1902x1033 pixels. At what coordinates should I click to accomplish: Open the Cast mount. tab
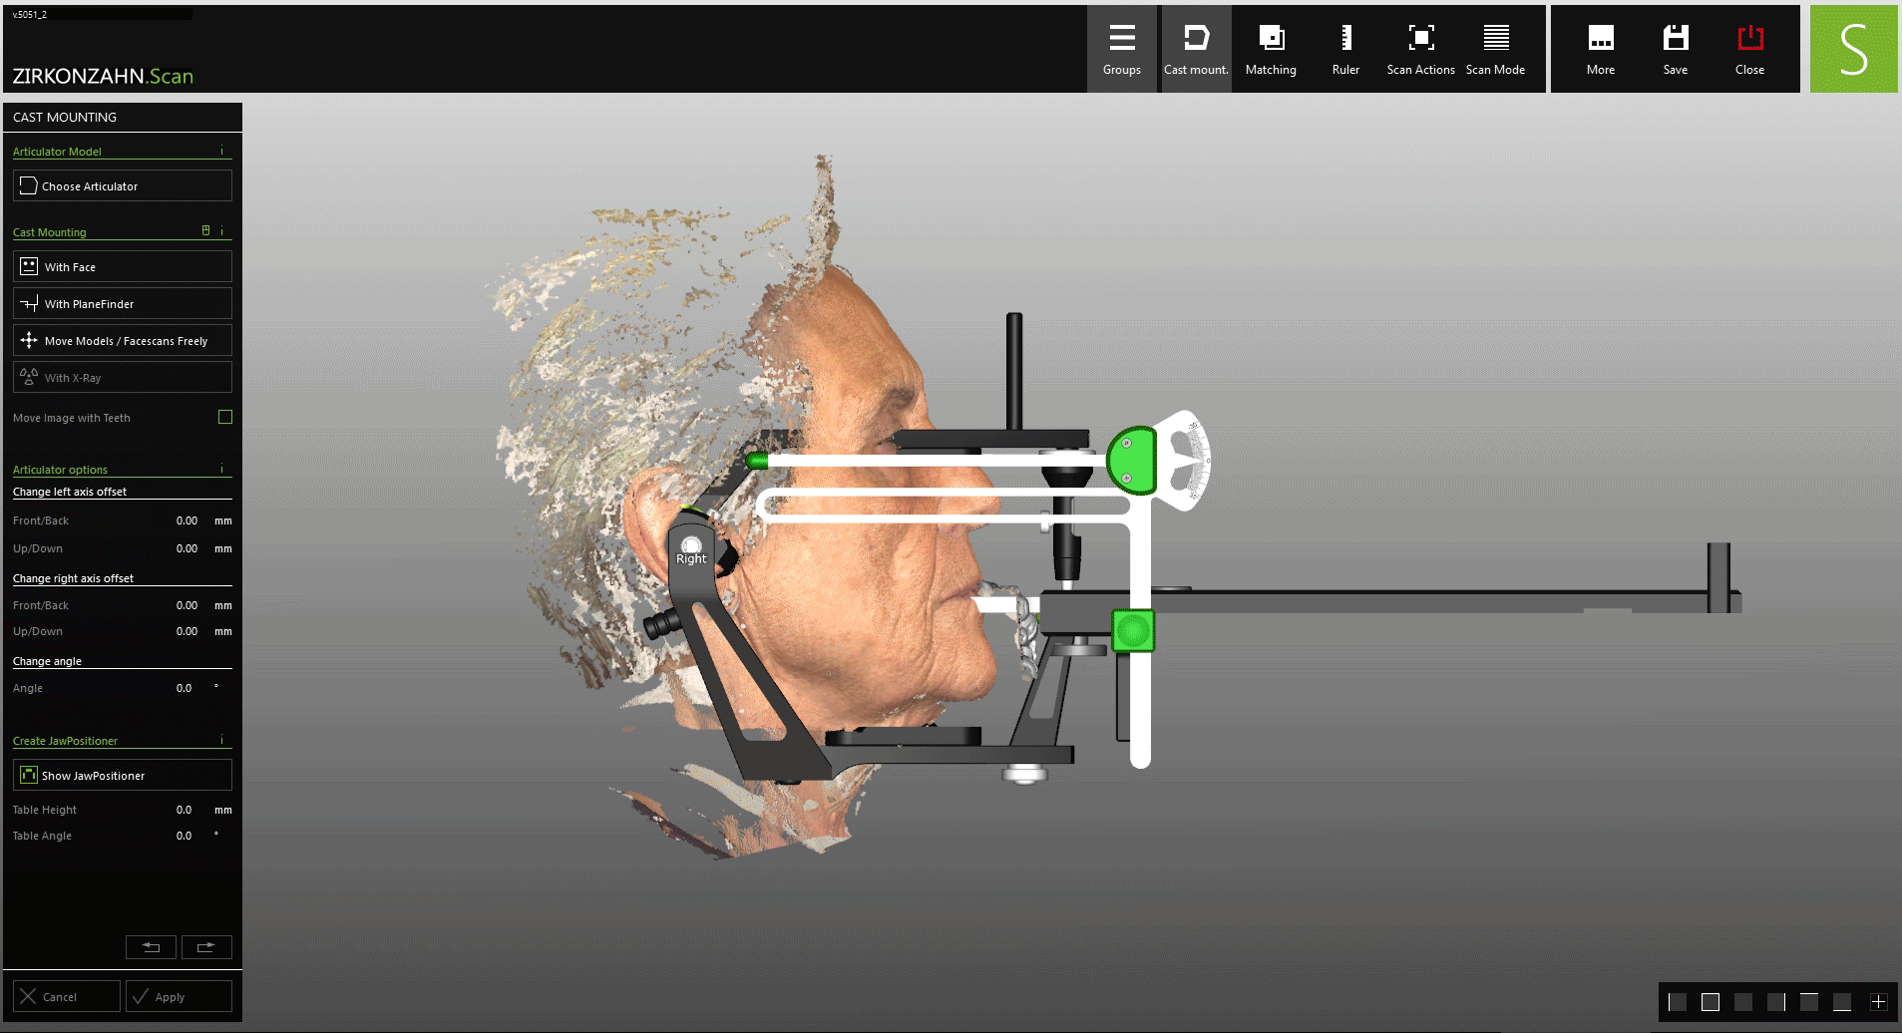[1195, 49]
